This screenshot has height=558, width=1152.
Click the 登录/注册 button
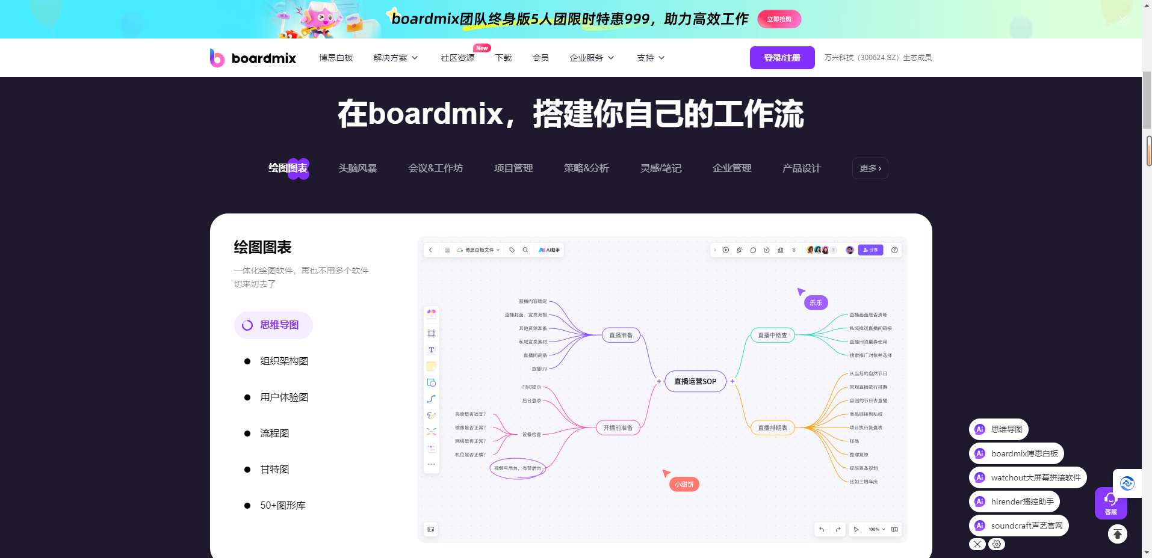click(781, 57)
